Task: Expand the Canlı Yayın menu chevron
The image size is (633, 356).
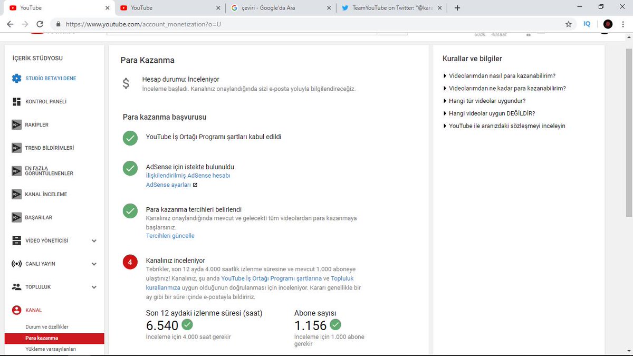Action: (94, 264)
